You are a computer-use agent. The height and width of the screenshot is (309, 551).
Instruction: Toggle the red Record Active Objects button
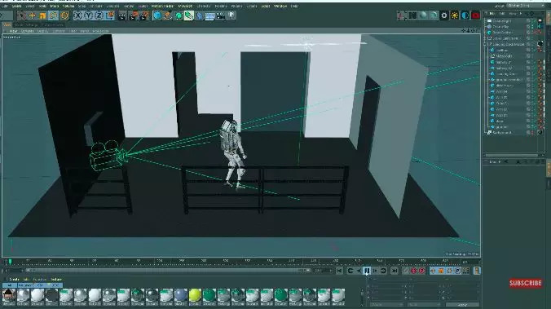(413, 271)
